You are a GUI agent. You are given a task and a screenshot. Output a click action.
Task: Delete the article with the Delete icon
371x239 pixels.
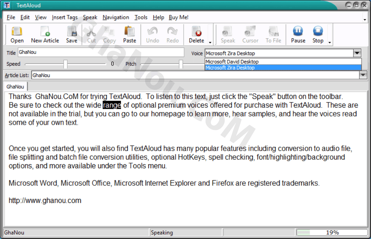tap(196, 35)
